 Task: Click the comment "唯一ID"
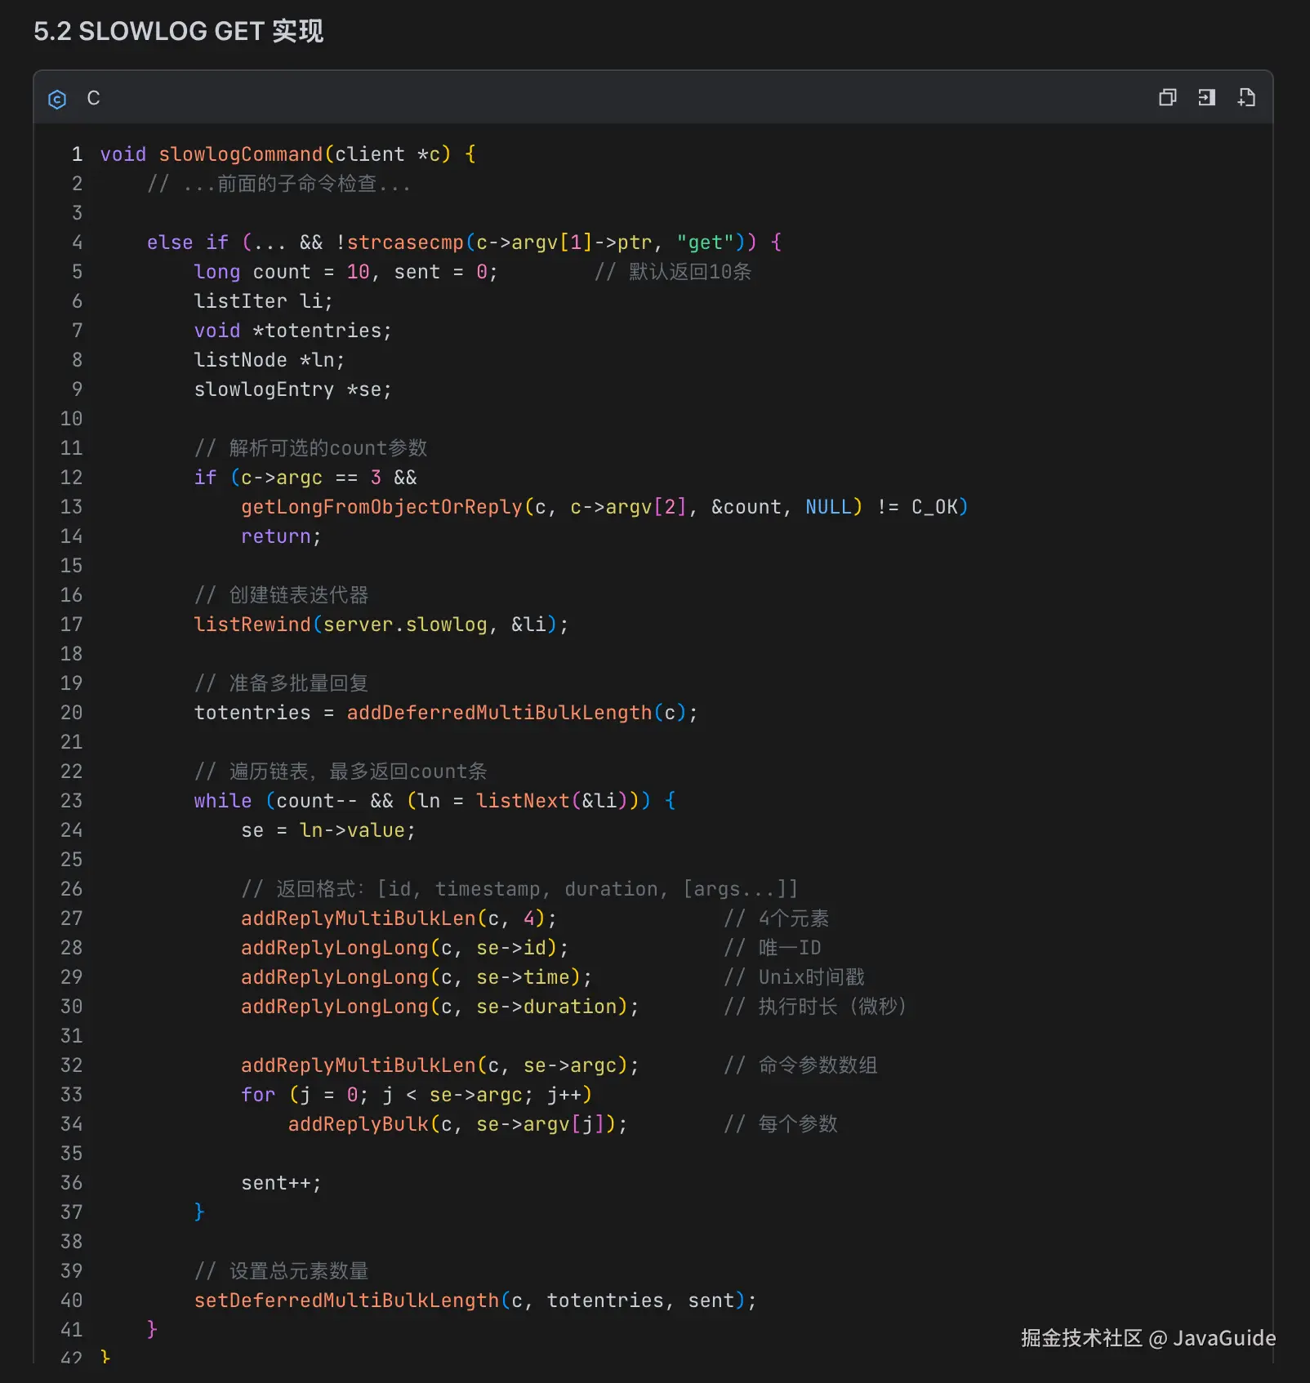tap(790, 948)
